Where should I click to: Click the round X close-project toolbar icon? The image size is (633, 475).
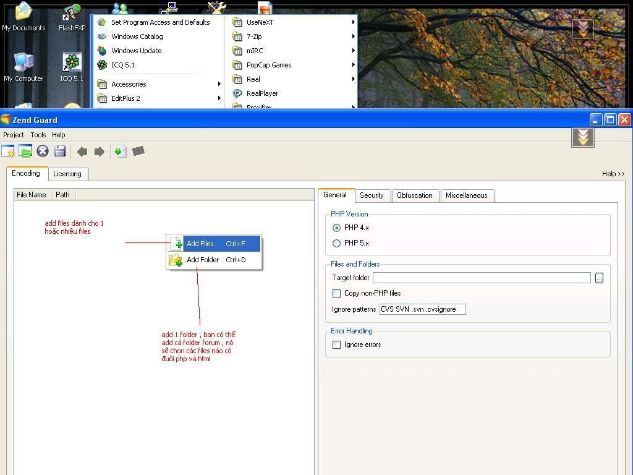43,151
